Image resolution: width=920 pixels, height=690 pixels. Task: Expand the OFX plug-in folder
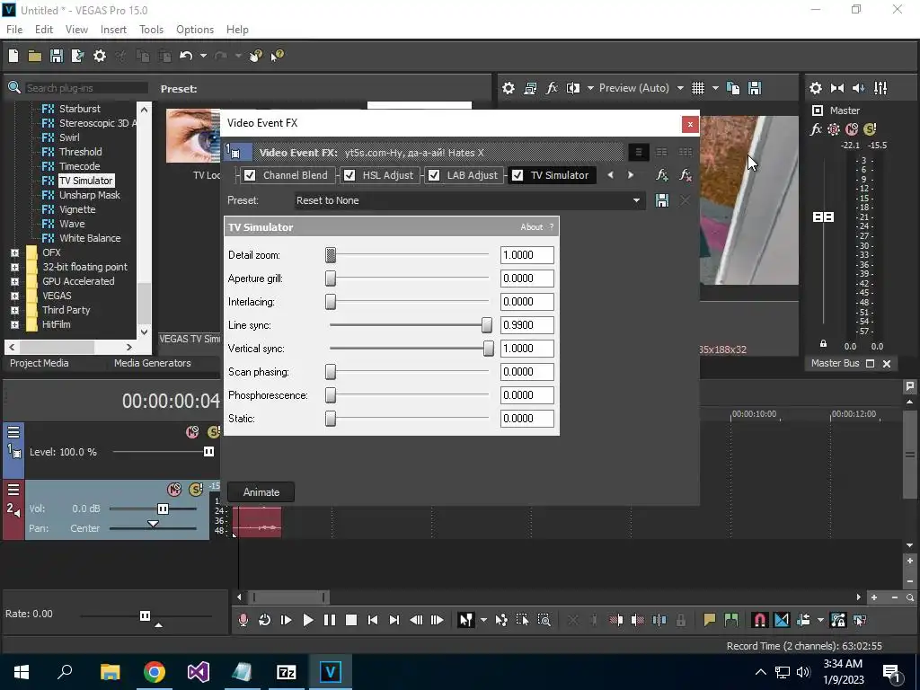coord(14,252)
